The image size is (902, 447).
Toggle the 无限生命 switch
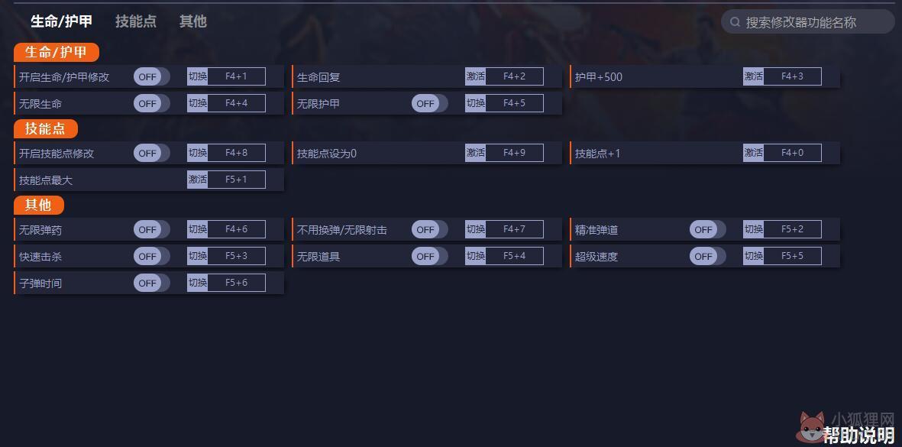click(x=152, y=104)
